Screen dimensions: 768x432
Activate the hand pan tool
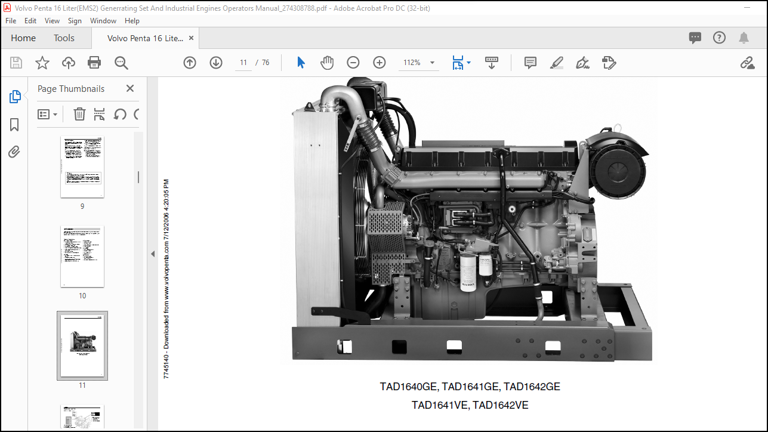327,63
